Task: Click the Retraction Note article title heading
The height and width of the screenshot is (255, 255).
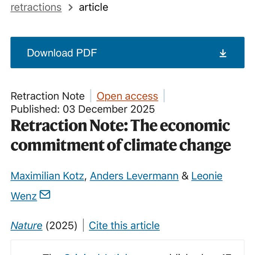Action: (x=120, y=135)
